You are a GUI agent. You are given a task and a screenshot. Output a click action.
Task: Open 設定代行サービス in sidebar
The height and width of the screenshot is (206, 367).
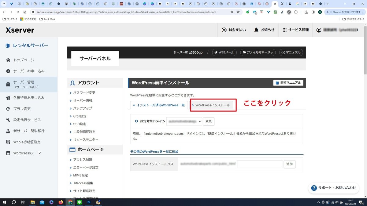(27, 120)
